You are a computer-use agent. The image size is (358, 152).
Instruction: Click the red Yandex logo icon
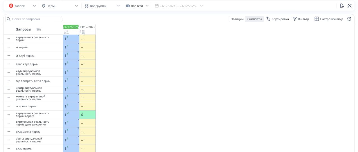coord(11,6)
